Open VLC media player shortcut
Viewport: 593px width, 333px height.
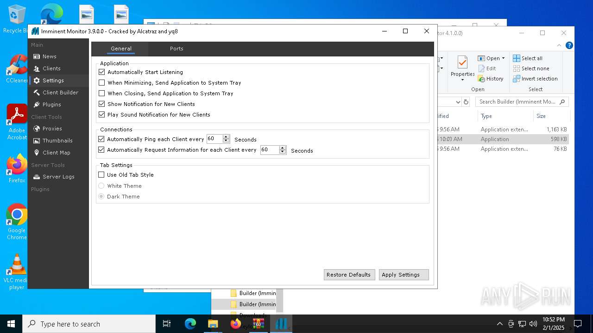(17, 272)
